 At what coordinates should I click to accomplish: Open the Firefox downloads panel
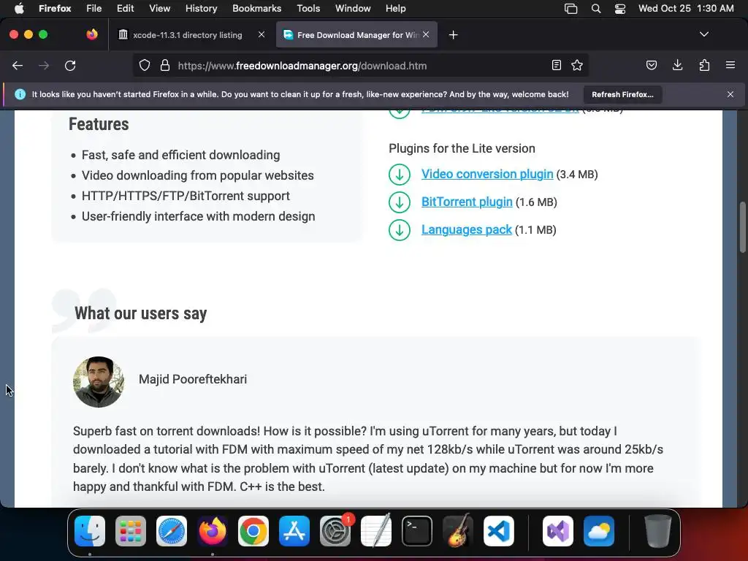[x=677, y=65]
